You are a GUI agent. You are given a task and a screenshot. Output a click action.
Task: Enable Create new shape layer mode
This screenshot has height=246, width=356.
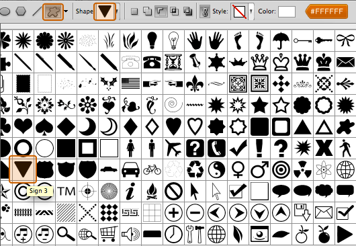(134, 11)
